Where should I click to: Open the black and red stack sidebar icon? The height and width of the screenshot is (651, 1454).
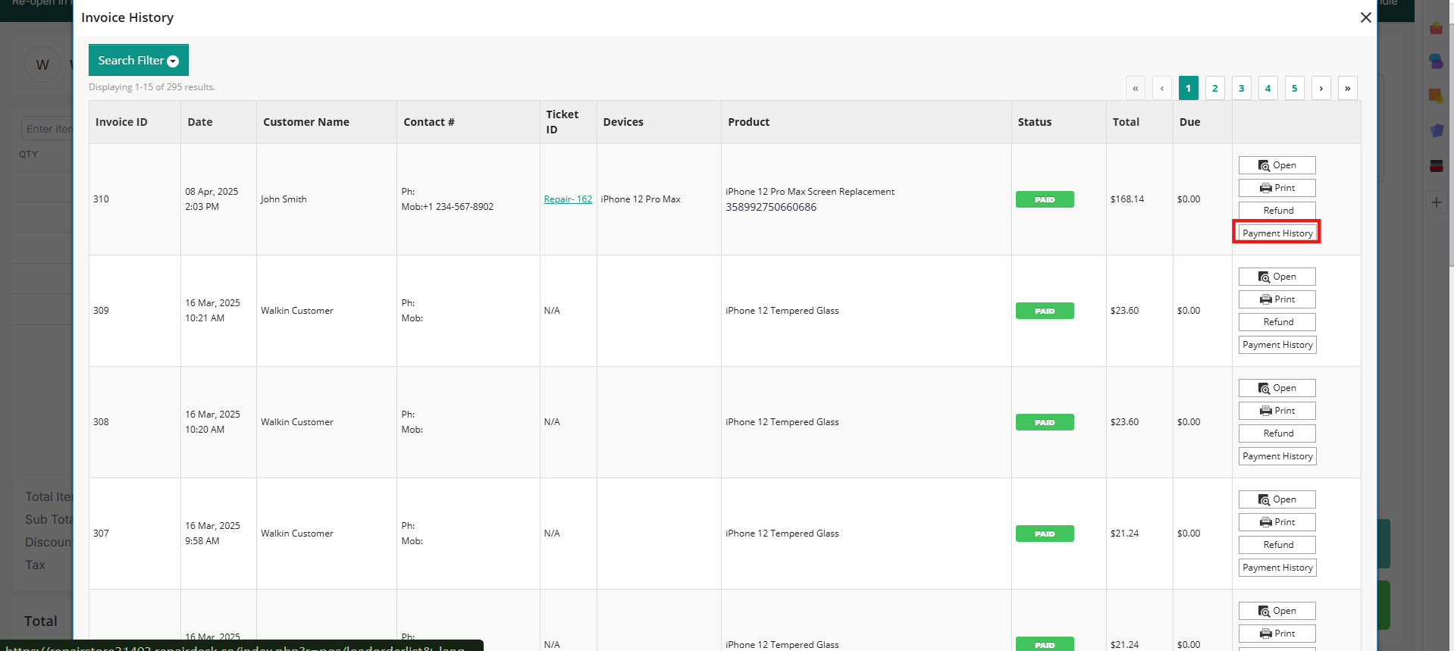(x=1436, y=166)
